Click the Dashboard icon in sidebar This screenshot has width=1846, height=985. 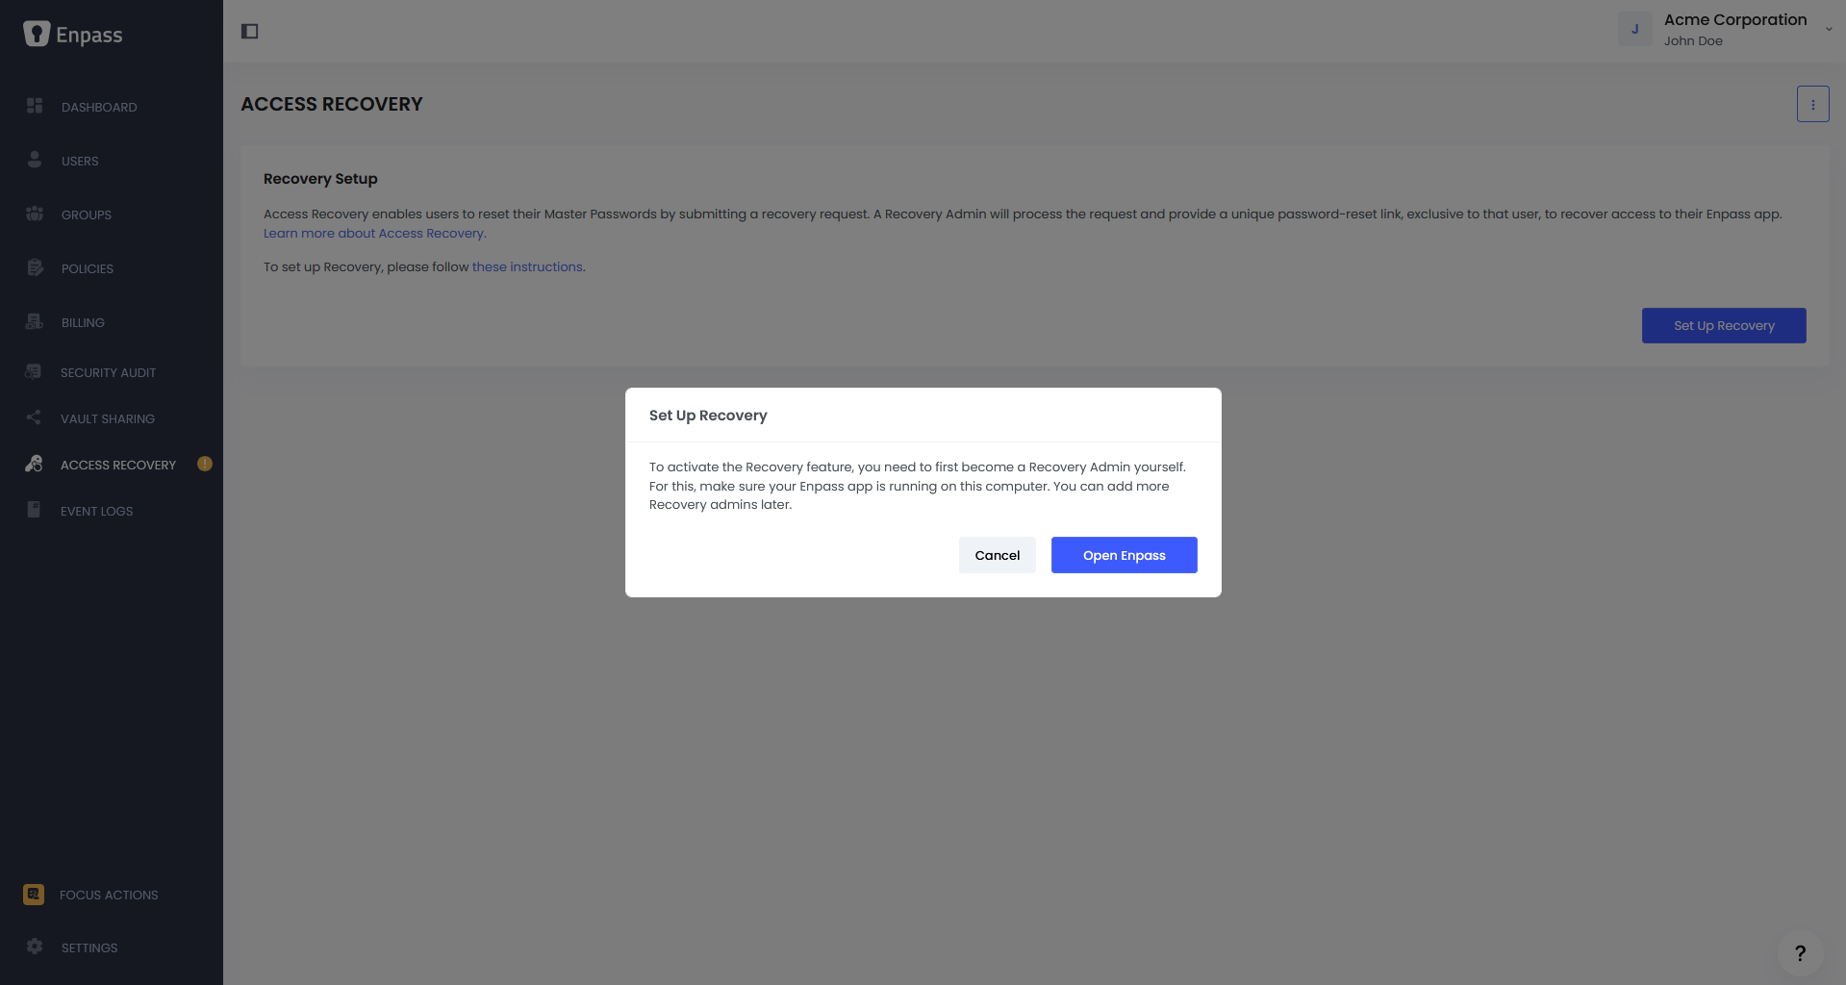[35, 106]
